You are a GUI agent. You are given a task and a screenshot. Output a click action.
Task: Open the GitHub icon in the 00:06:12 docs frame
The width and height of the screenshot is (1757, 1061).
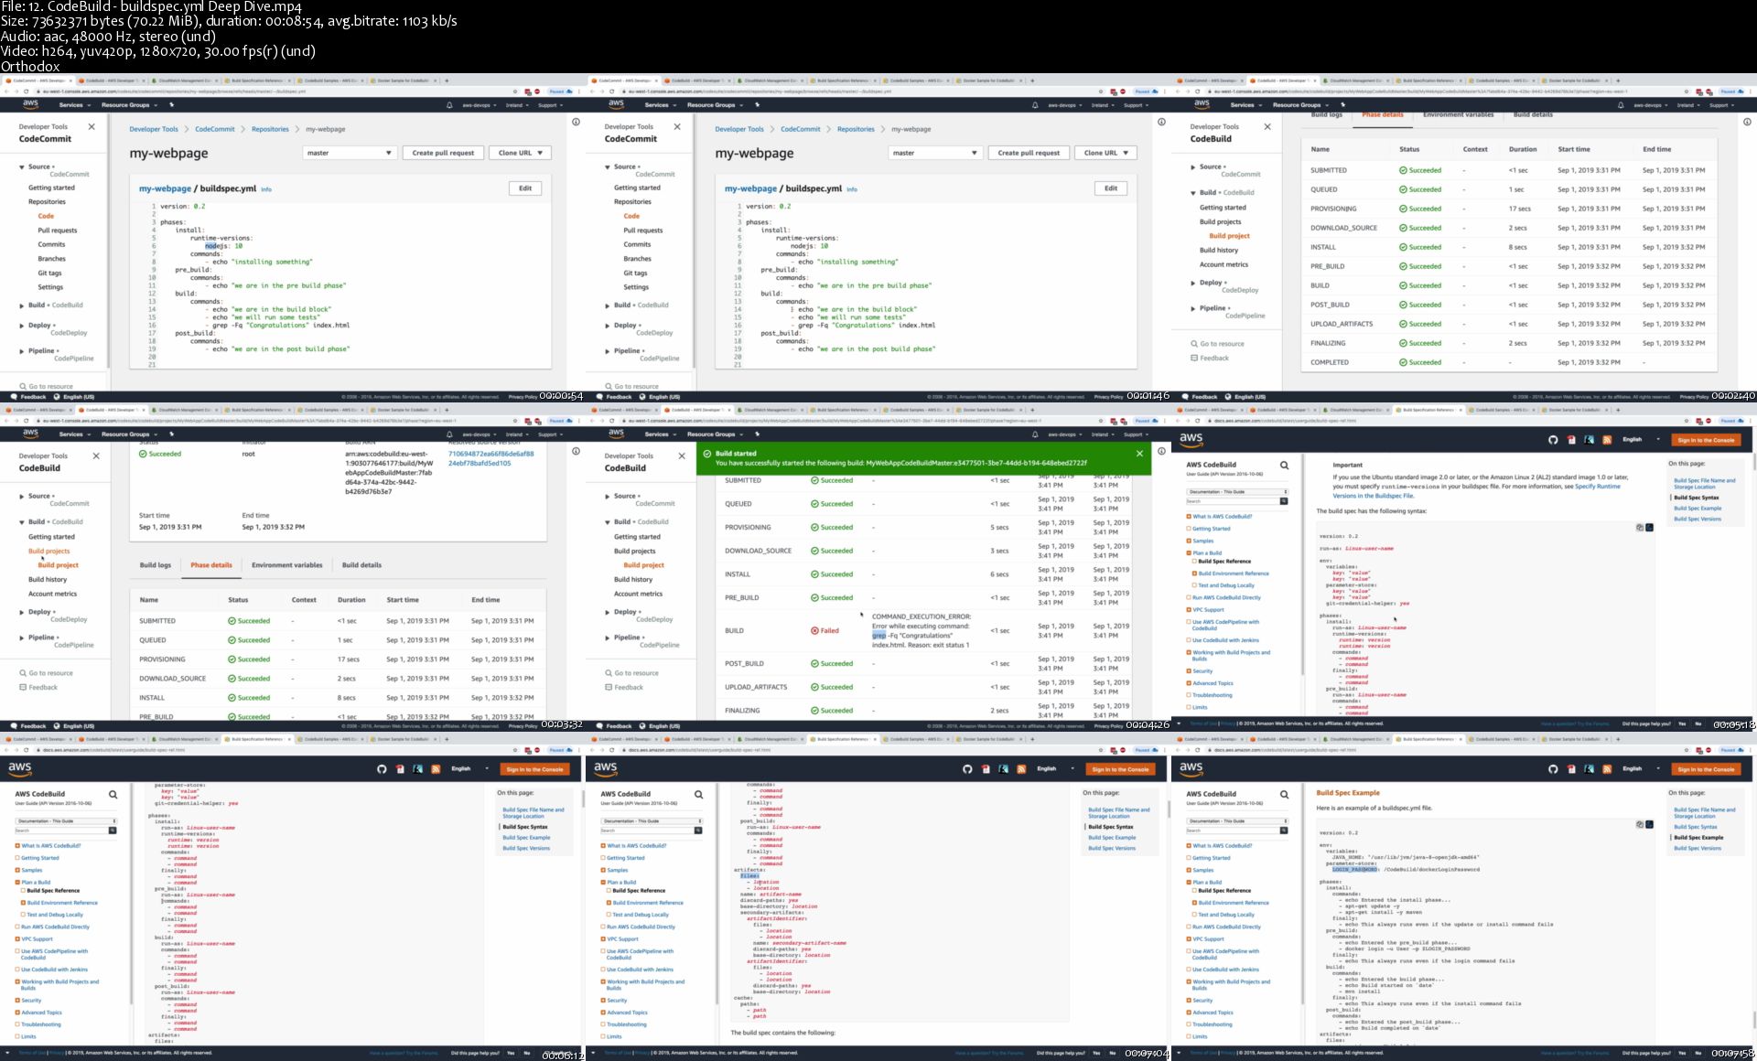[382, 769]
